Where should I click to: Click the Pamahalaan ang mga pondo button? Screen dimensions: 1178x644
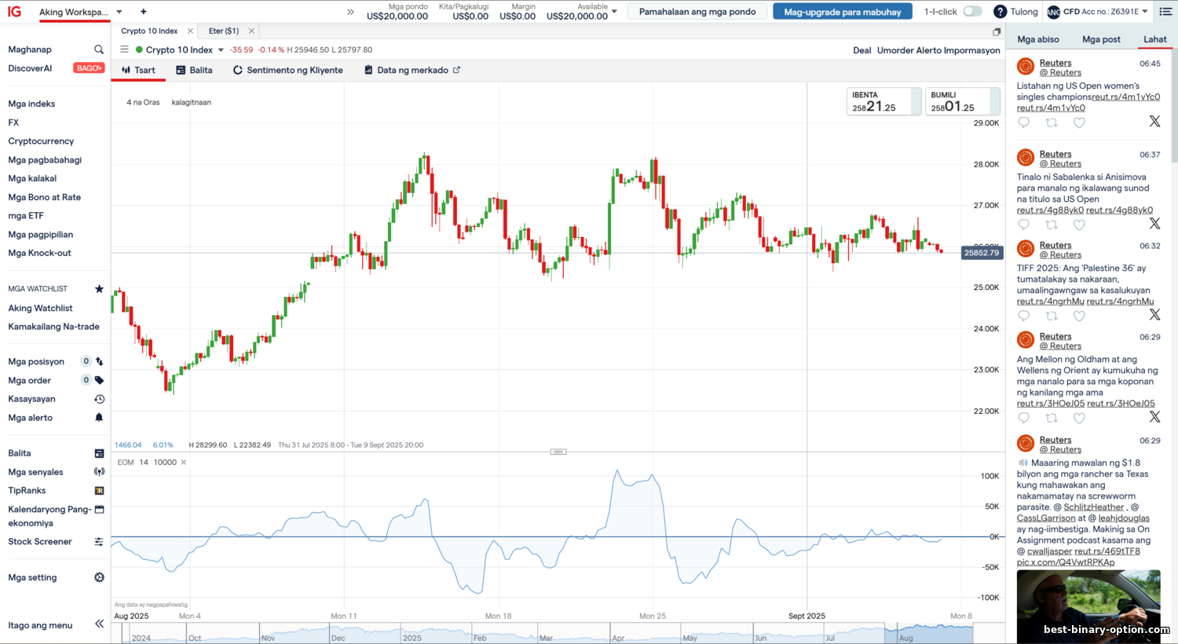[x=697, y=12]
